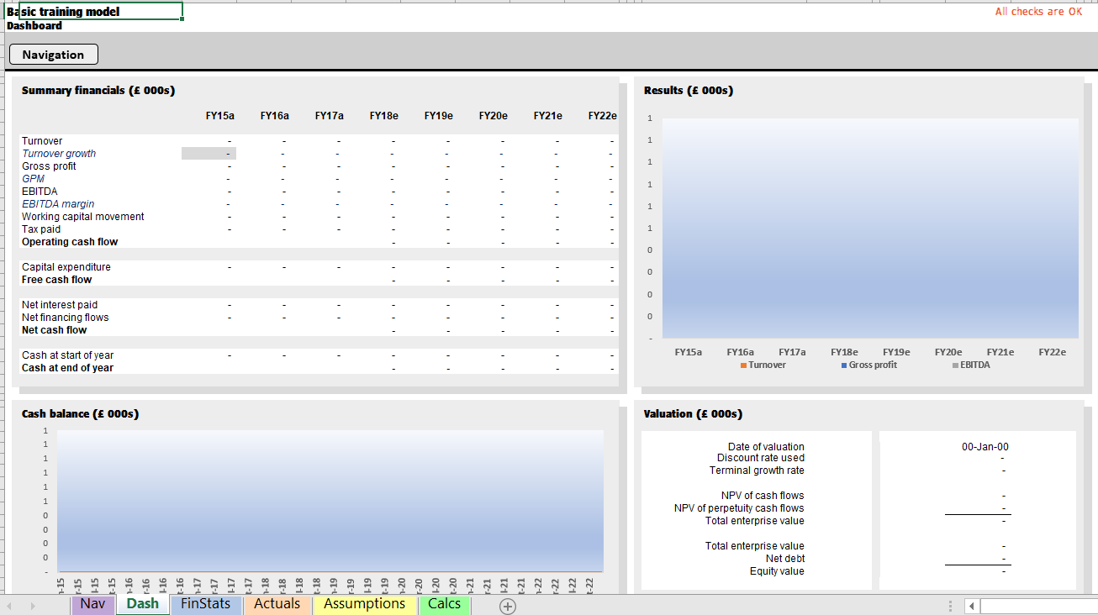Viewport: 1098px width, 615px height.
Task: Open the Actuals sheet
Action: coord(277,604)
